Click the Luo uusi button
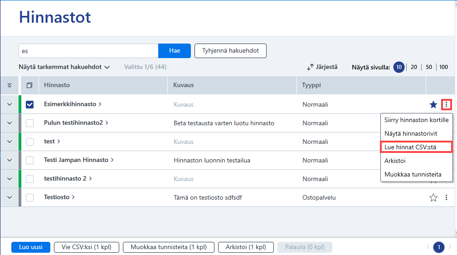This screenshot has height=255, width=457. (31, 247)
